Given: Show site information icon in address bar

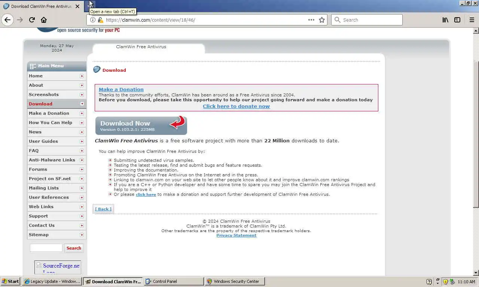Looking at the screenshot, I should click(x=93, y=20).
